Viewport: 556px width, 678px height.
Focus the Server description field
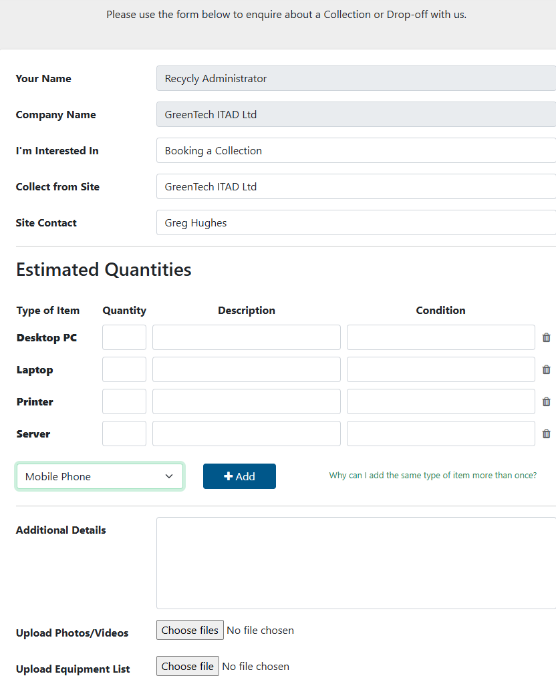[x=247, y=434]
